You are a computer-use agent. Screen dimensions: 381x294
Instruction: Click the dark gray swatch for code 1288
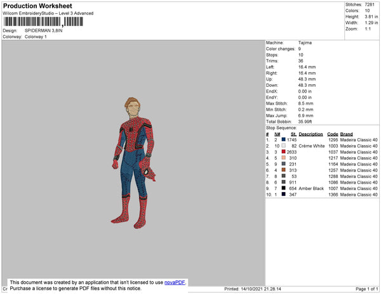pyautogui.click(x=283, y=176)
